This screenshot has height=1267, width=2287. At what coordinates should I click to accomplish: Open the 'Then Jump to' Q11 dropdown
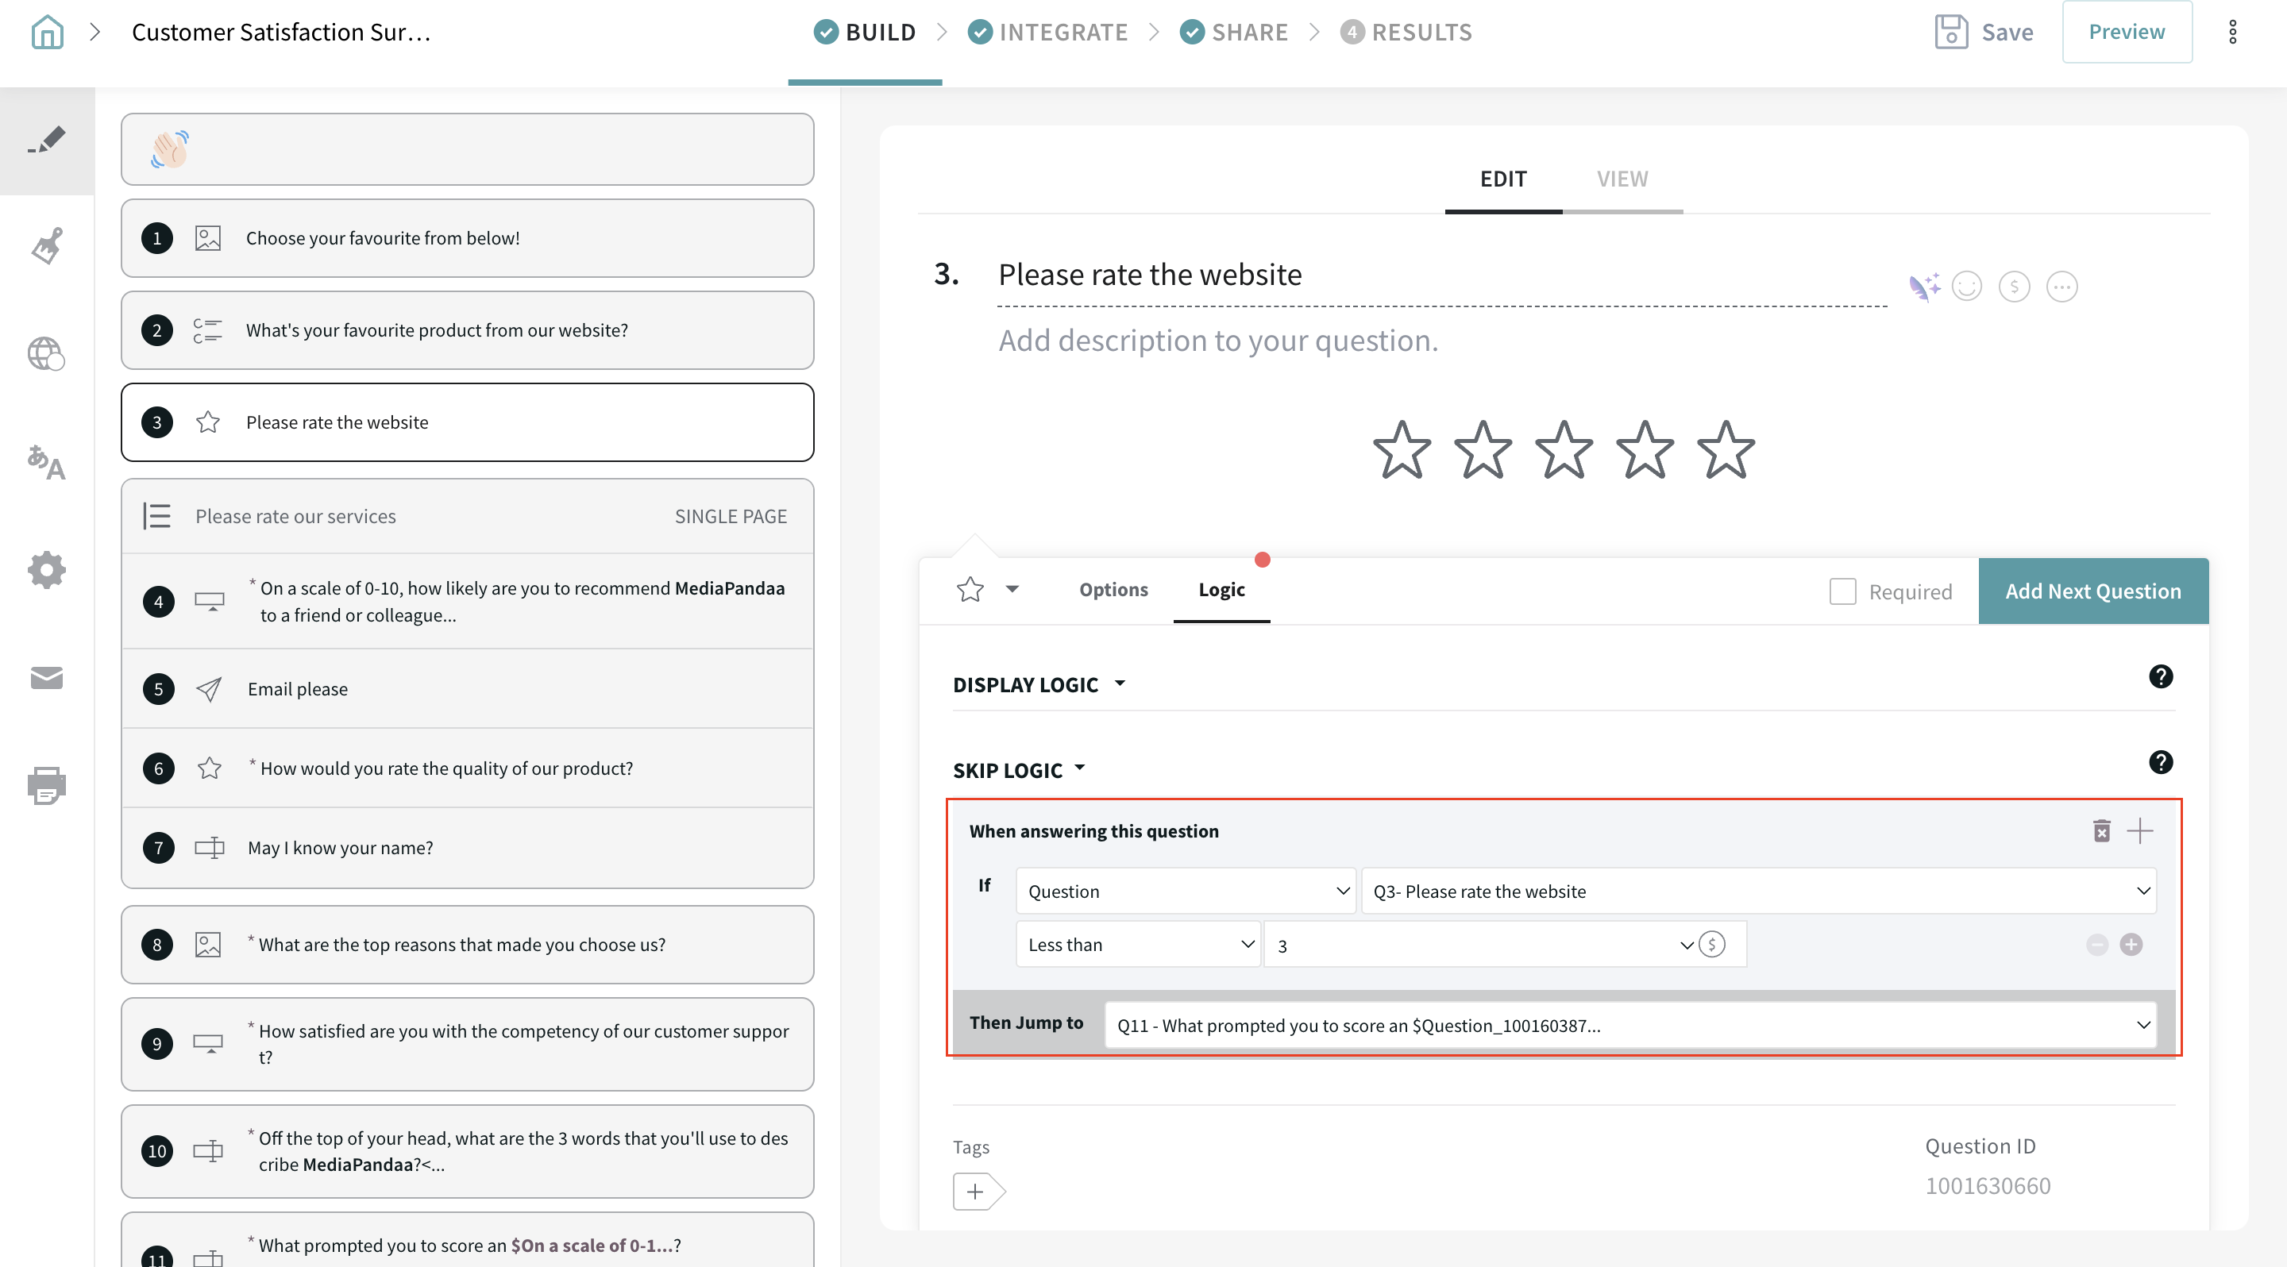pos(1630,1025)
